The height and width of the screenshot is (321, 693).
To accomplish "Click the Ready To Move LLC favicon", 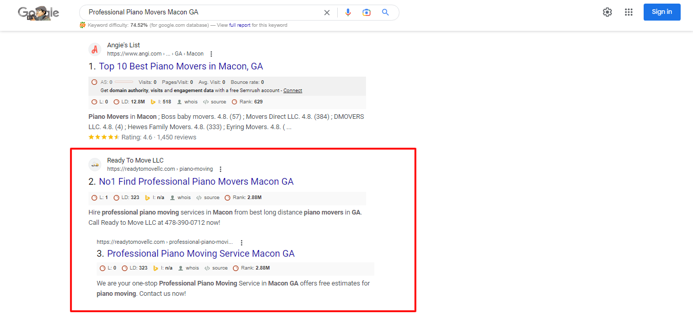I will coord(95,165).
